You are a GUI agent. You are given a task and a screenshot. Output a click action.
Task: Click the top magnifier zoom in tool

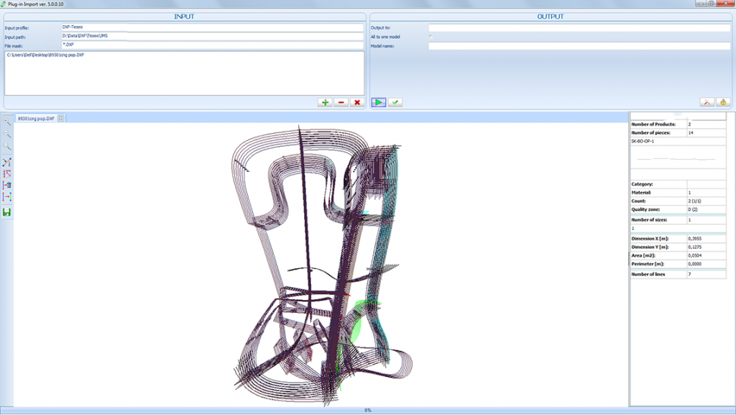pos(7,122)
